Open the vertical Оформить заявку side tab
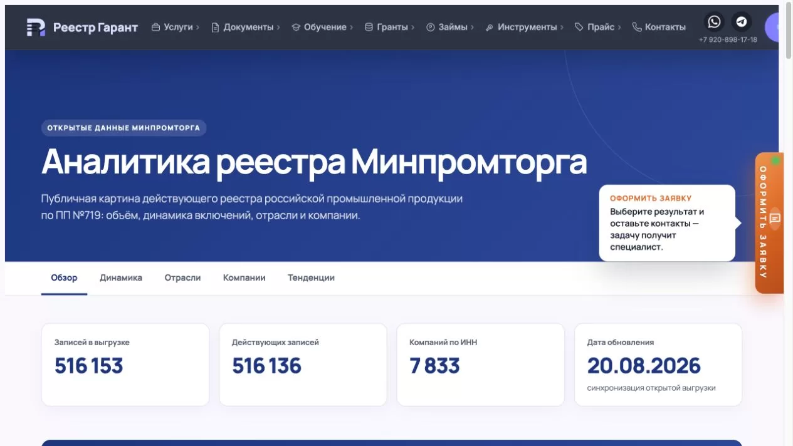The image size is (793, 446). tap(769, 223)
